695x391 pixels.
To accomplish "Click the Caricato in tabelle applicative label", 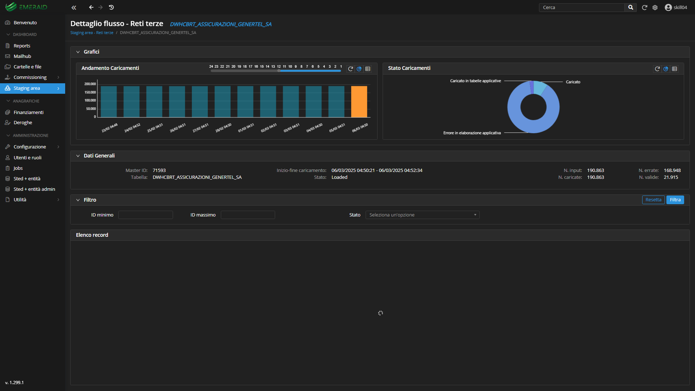I will (475, 81).
